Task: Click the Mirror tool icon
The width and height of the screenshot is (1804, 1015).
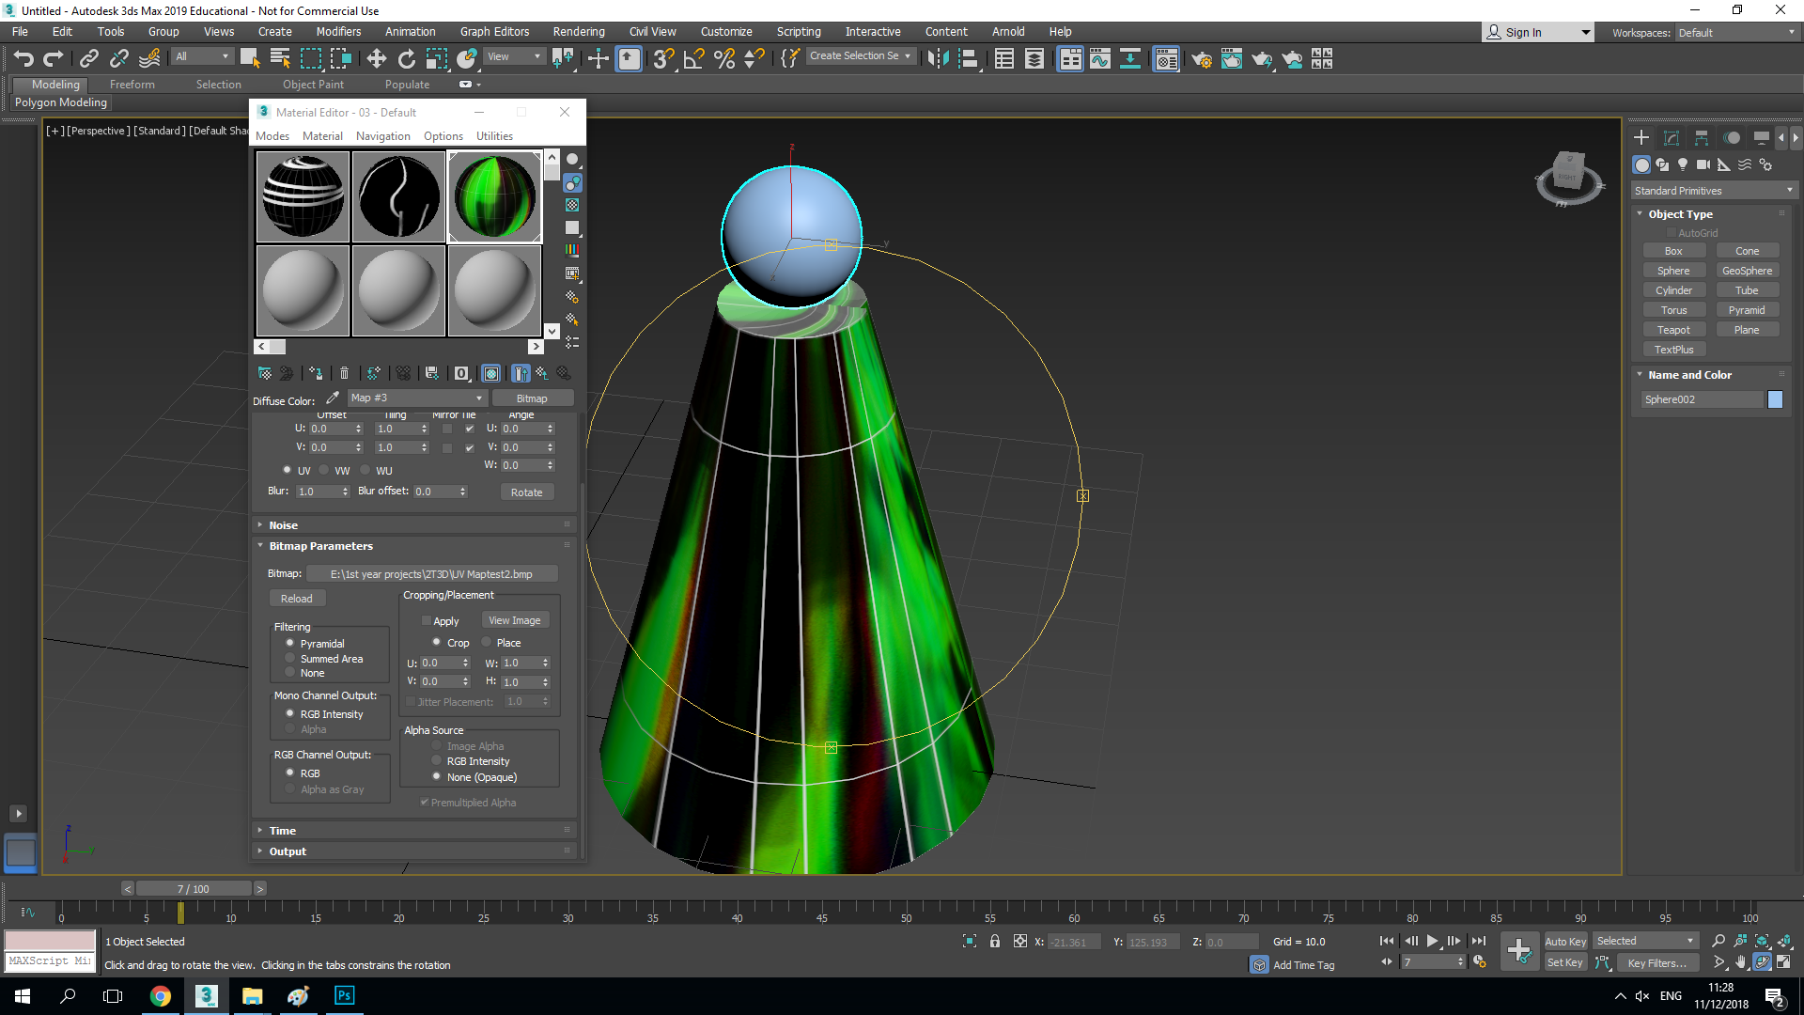Action: (x=937, y=59)
